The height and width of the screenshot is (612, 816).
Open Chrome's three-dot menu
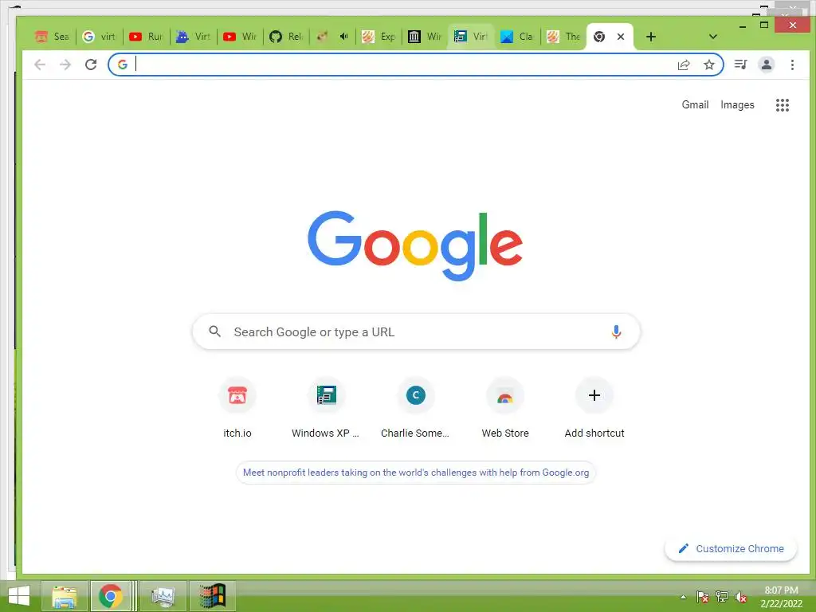click(x=792, y=65)
